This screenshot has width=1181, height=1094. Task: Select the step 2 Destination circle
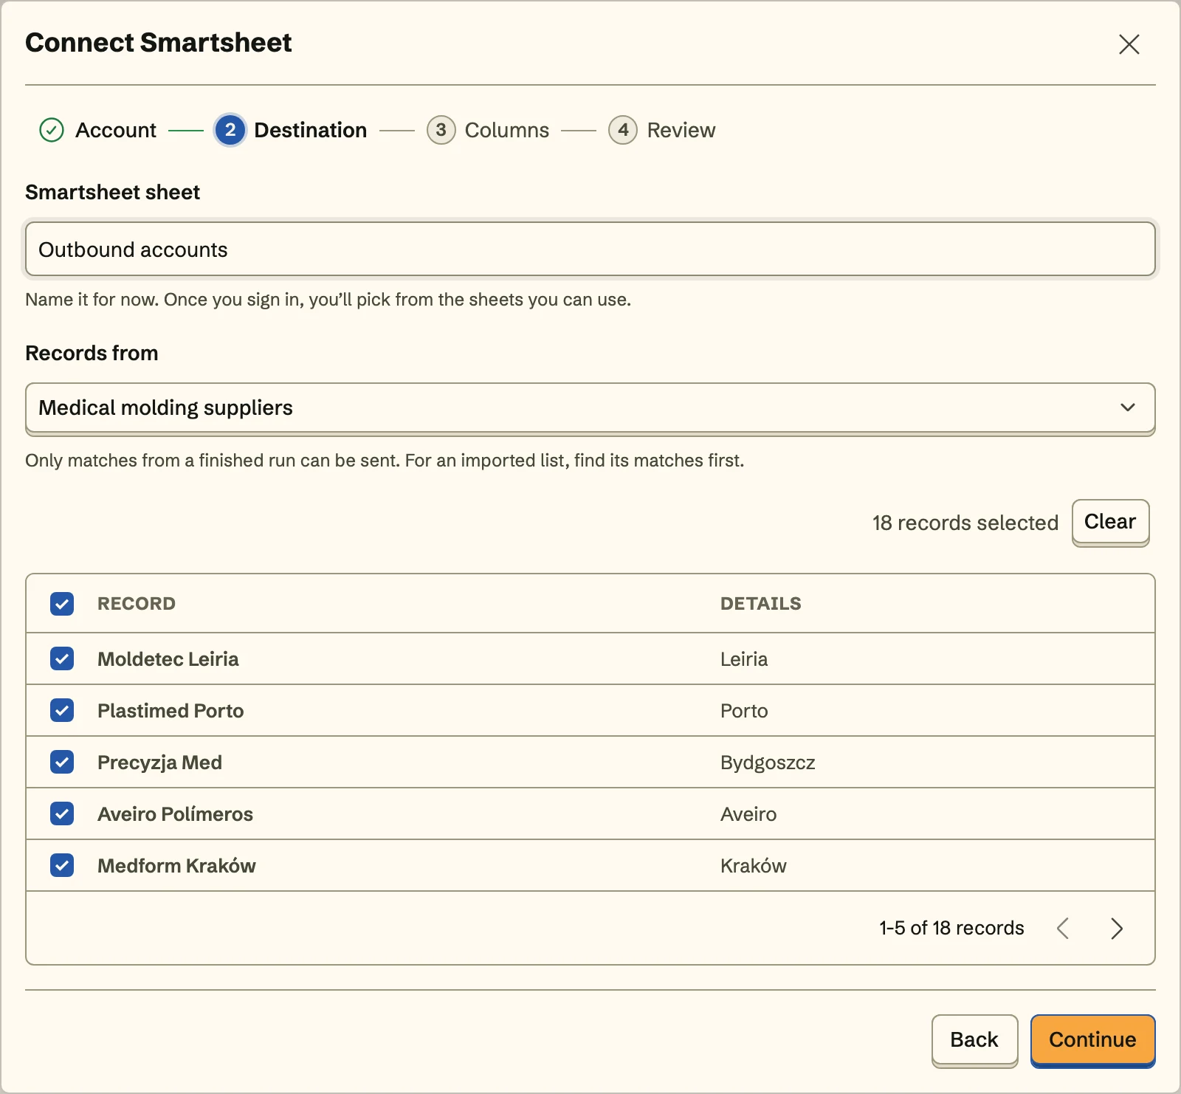point(230,130)
